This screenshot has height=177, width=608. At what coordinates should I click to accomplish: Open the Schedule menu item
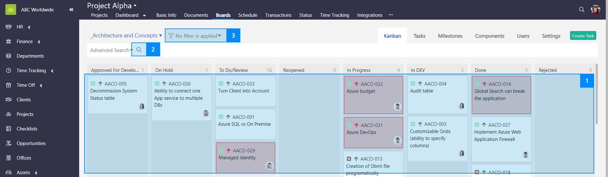(x=248, y=15)
